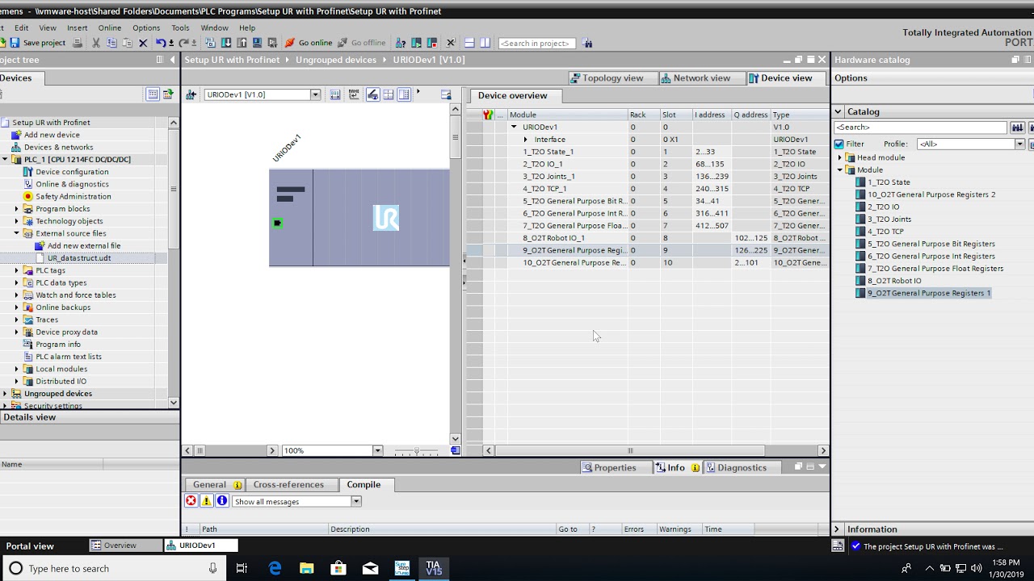Open the Edit menu
The width and height of the screenshot is (1034, 581).
21,27
